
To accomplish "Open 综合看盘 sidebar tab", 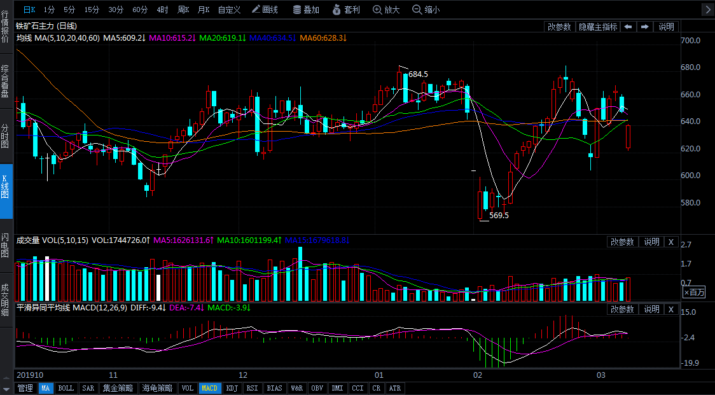I will tap(5, 81).
